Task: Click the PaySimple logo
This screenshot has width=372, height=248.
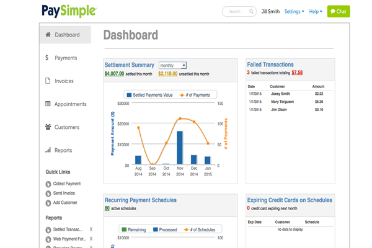Action: (x=69, y=11)
